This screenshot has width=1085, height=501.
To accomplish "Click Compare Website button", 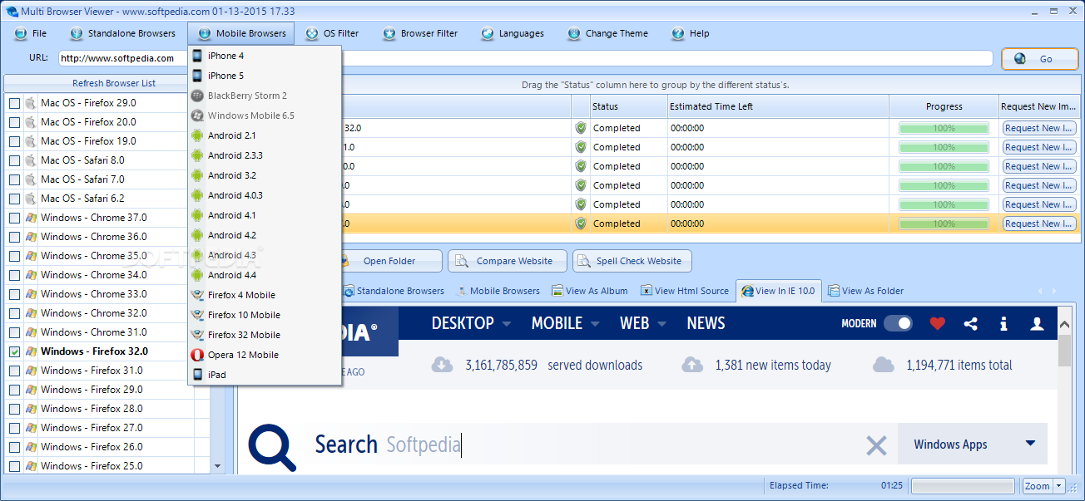I will (x=508, y=261).
